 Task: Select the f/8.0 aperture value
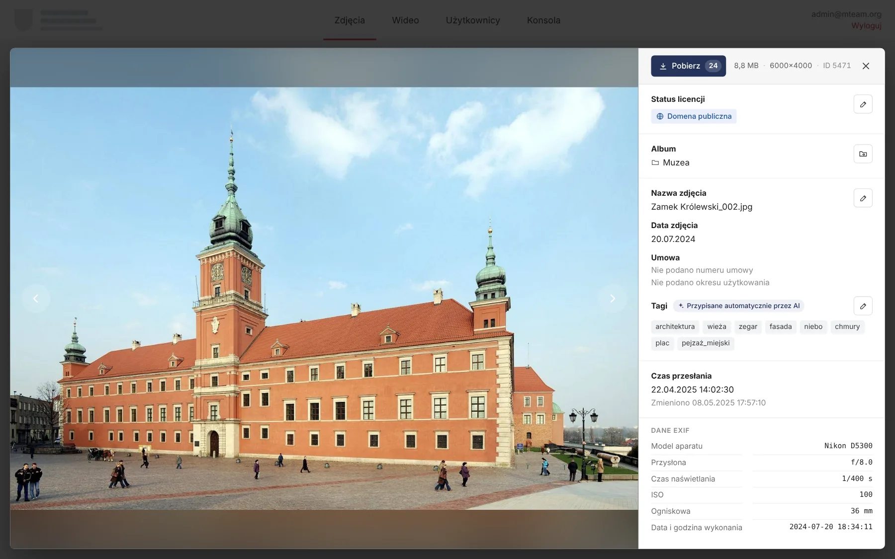click(862, 462)
